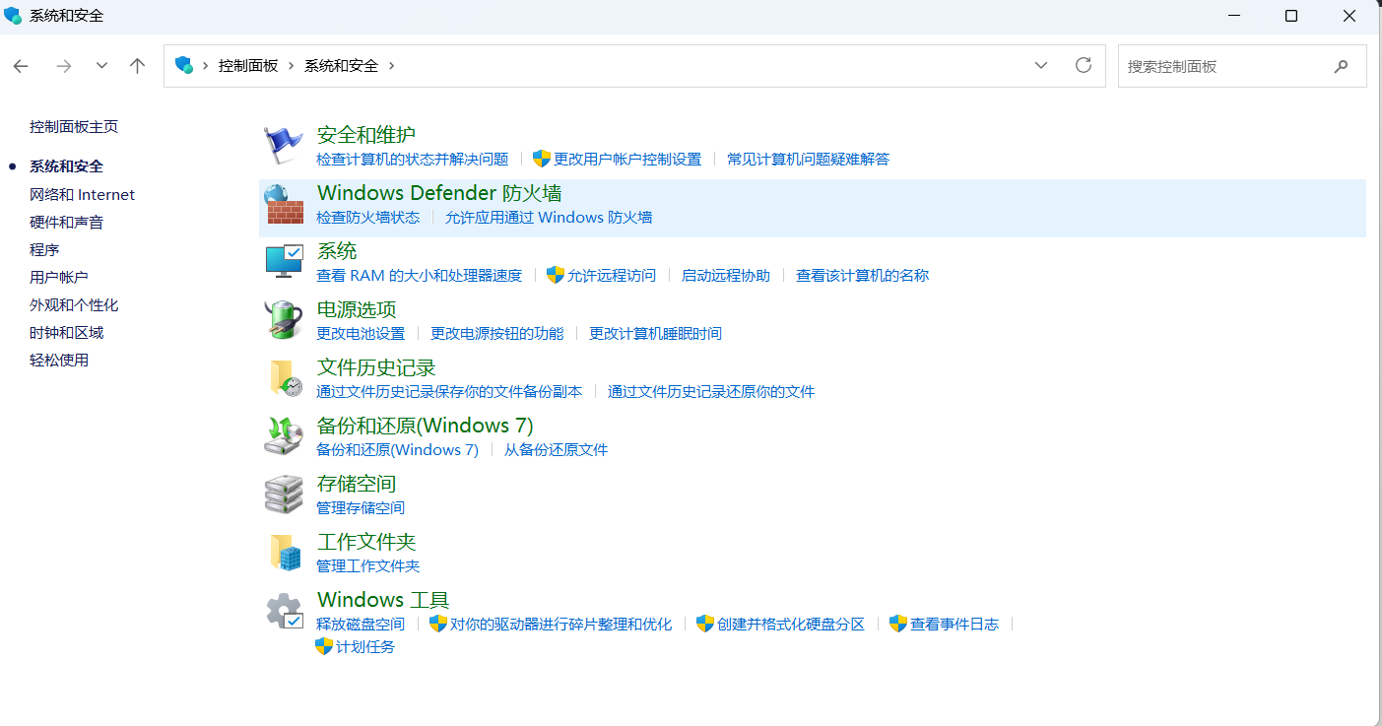This screenshot has width=1382, height=726.
Task: Click 允许应用通过 Windows 防火墙
Action: [549, 217]
